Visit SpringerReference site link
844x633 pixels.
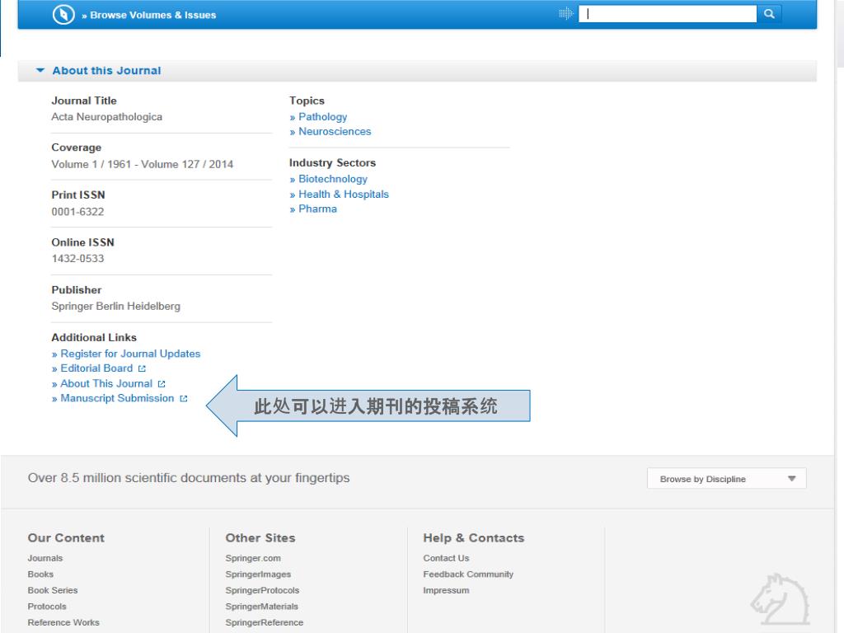coord(265,623)
